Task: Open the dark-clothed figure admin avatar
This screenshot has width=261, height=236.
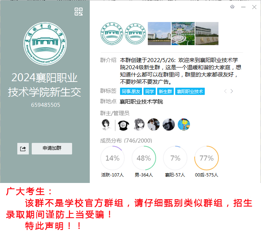Action: [x=169, y=124]
